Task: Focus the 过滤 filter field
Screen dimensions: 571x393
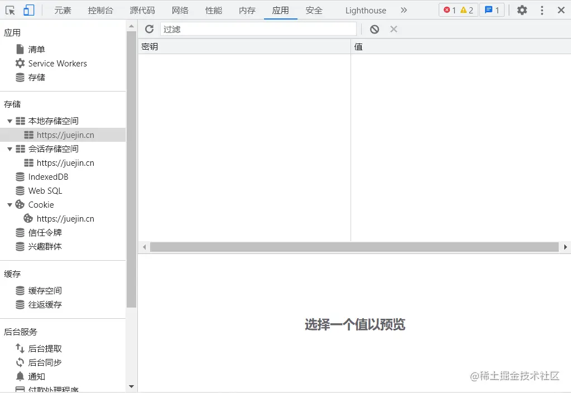Action: point(258,29)
